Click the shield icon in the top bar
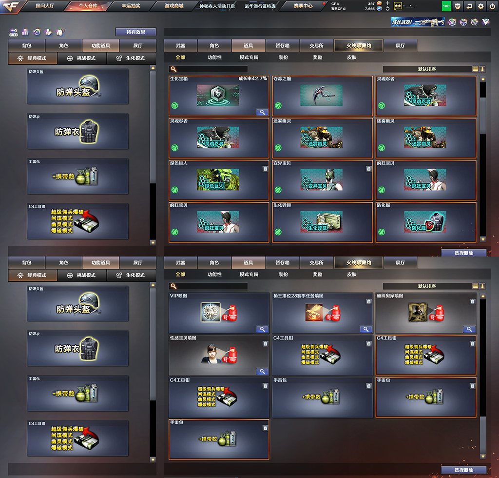The height and width of the screenshot is (478, 499). pos(458,6)
